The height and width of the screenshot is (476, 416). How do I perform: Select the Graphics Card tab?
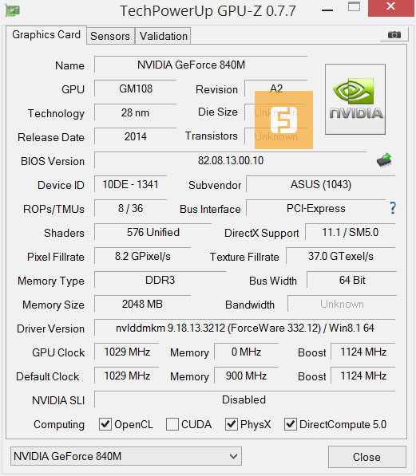[x=46, y=34]
